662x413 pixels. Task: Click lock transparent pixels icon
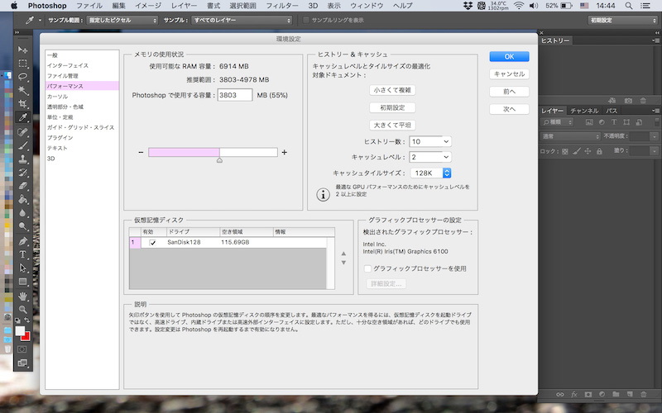pyautogui.click(x=565, y=151)
